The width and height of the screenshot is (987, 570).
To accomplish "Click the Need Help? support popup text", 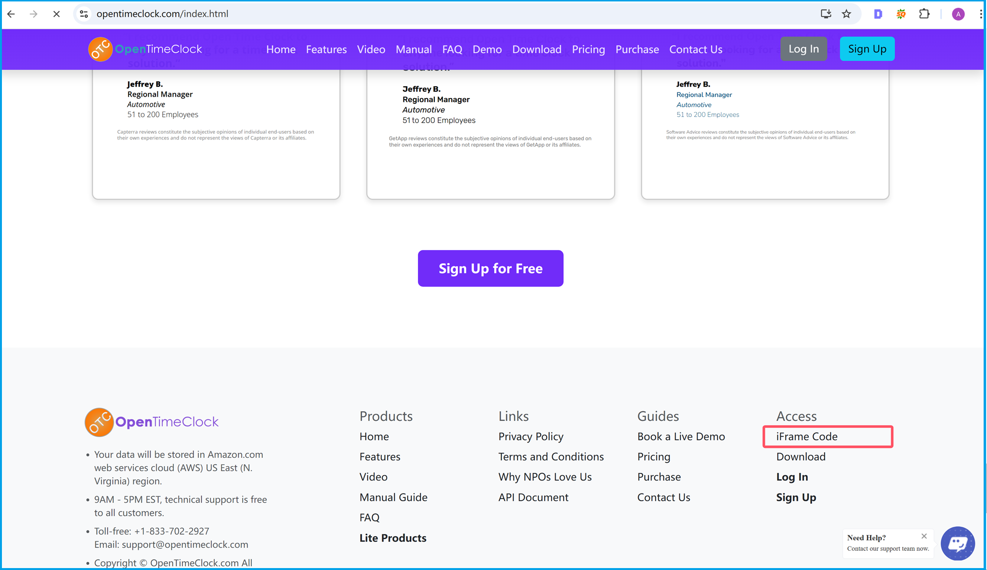I will tap(888, 543).
